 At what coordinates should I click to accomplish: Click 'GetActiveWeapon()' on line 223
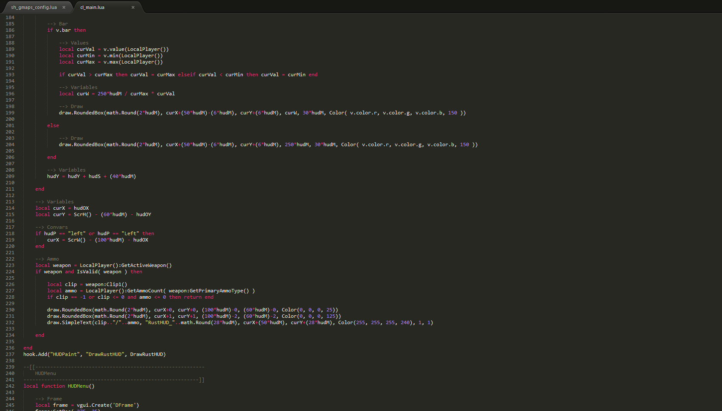pos(146,265)
